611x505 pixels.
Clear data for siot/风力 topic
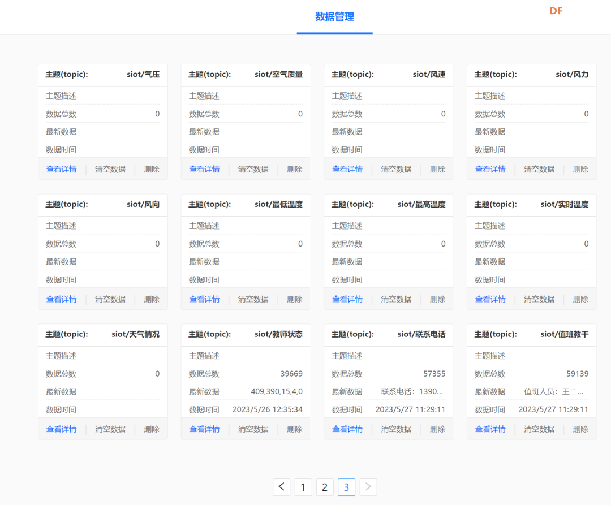coord(539,169)
